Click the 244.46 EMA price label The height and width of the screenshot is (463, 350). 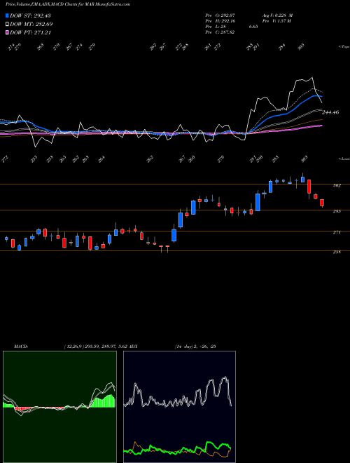330,112
